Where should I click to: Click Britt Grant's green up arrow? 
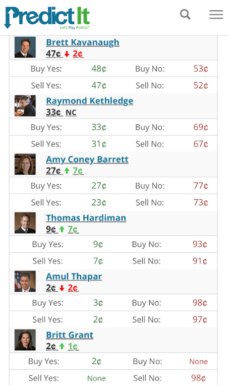[62, 347]
